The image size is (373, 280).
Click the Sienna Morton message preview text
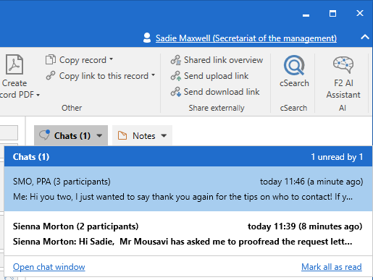click(183, 242)
